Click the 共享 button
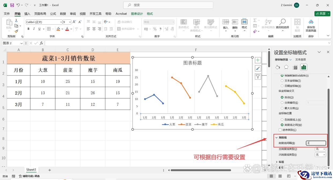Screen dimensions: 333x180 point(322,14)
